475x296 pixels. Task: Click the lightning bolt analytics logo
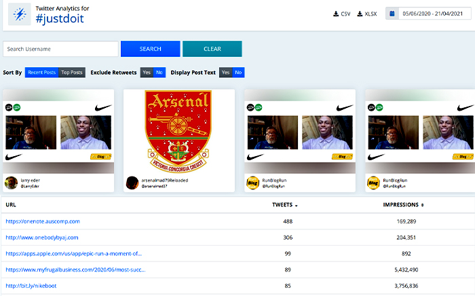click(20, 14)
